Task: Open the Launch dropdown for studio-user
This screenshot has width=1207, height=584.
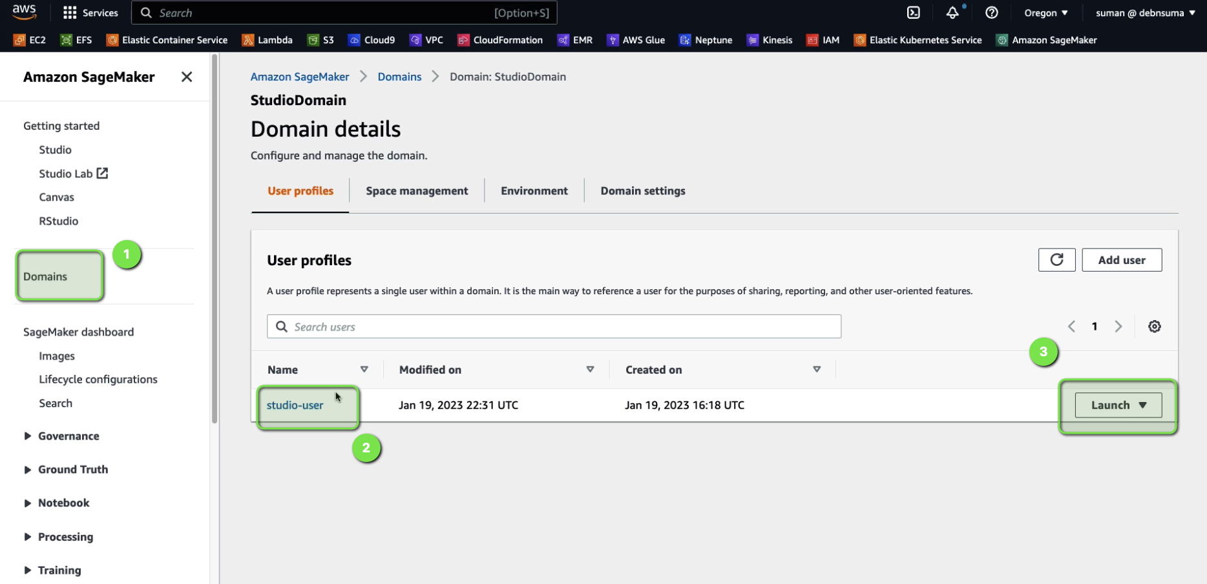Action: [1118, 405]
